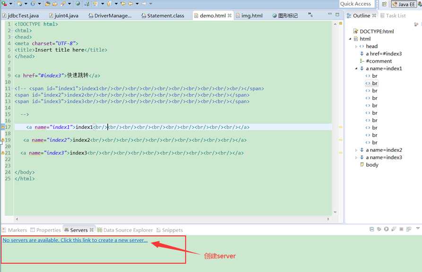Close the Servers view

coord(92,230)
